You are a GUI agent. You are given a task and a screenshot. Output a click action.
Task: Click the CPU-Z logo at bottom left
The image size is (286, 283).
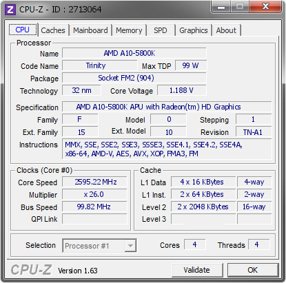(31, 270)
